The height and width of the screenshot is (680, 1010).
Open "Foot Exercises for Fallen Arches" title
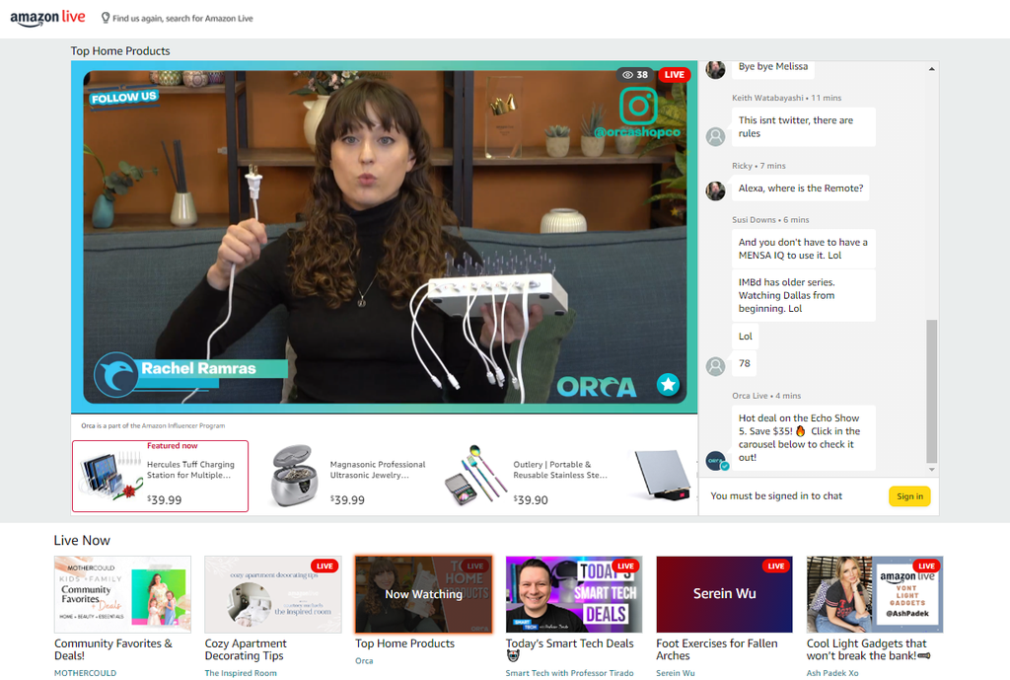pyautogui.click(x=717, y=649)
